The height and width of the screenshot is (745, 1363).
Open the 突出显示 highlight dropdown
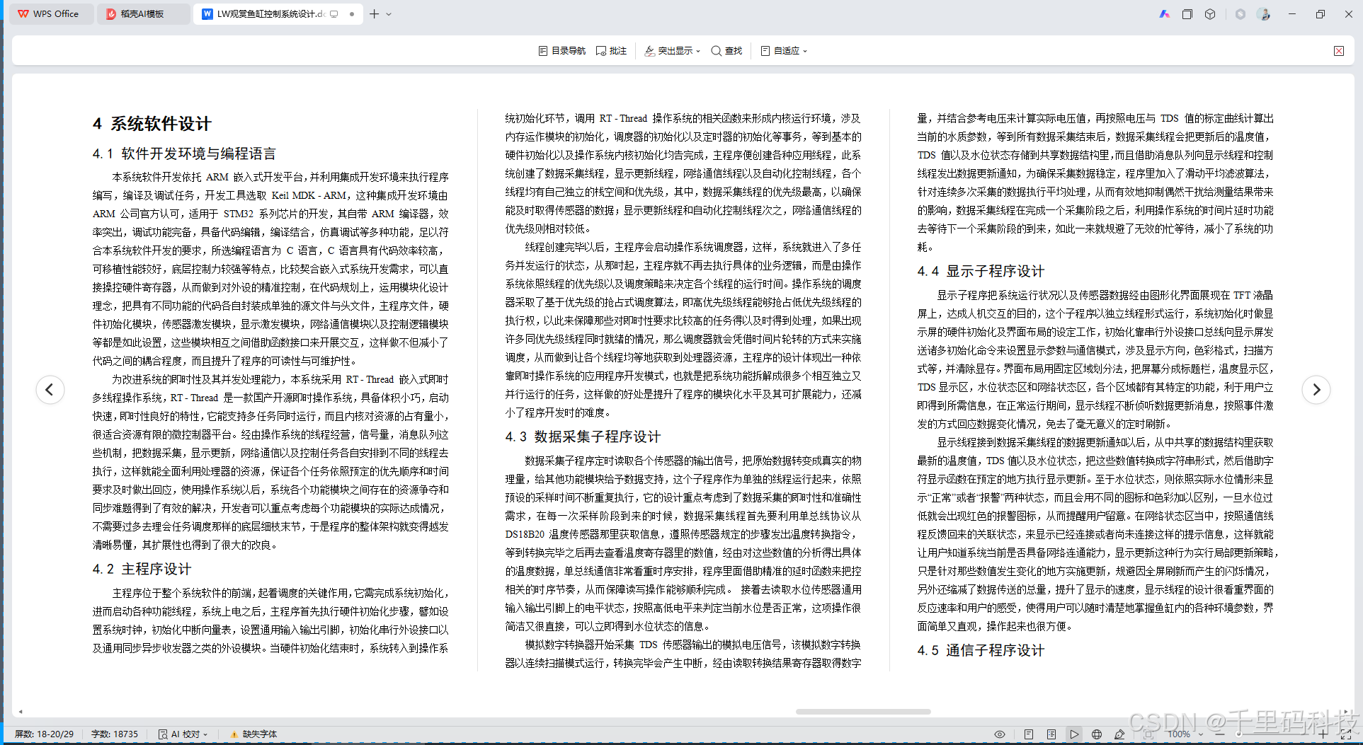pyautogui.click(x=672, y=51)
